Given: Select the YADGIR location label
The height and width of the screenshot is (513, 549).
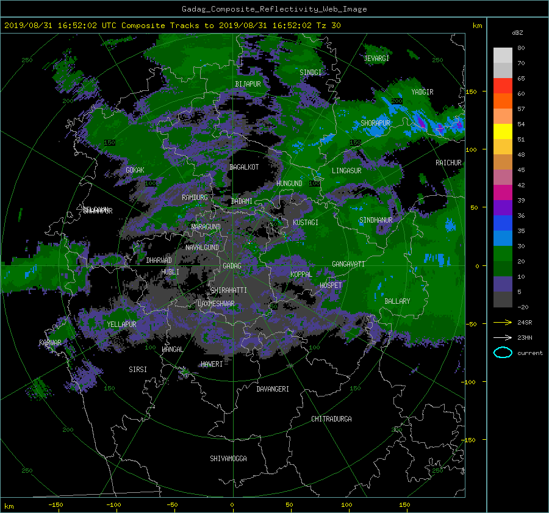Looking at the screenshot, I should click(422, 92).
